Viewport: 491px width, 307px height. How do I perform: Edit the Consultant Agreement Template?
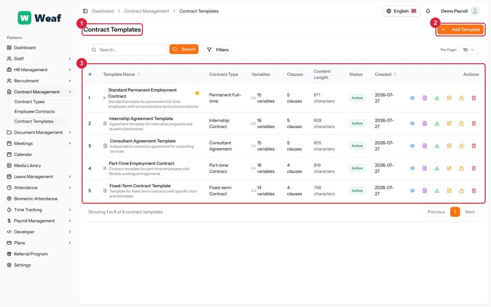point(449,146)
